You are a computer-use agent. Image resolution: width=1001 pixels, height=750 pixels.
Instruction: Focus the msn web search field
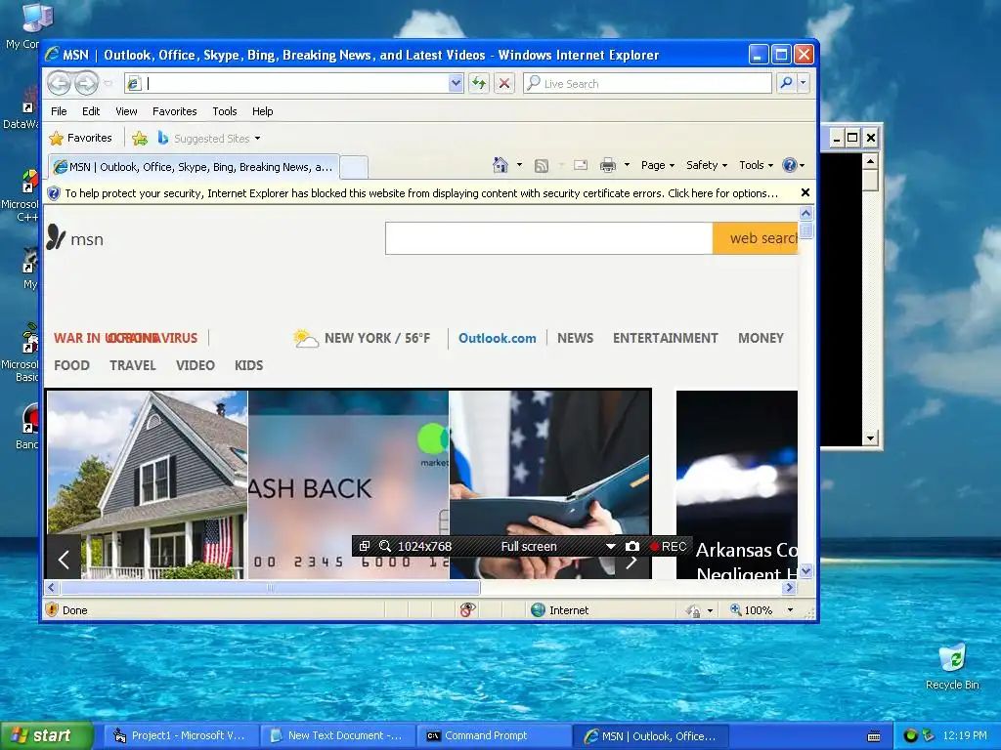pos(549,238)
